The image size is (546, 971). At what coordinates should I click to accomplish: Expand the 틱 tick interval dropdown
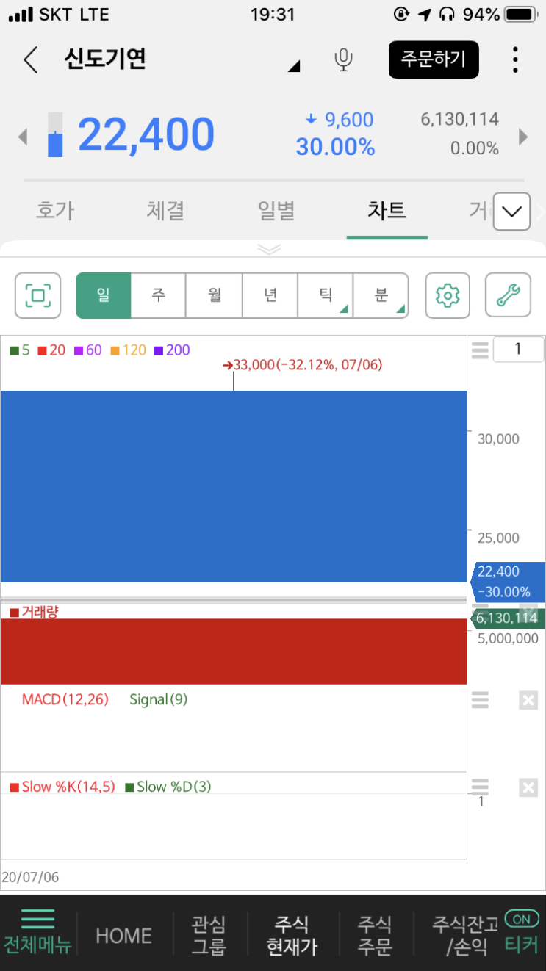(326, 295)
